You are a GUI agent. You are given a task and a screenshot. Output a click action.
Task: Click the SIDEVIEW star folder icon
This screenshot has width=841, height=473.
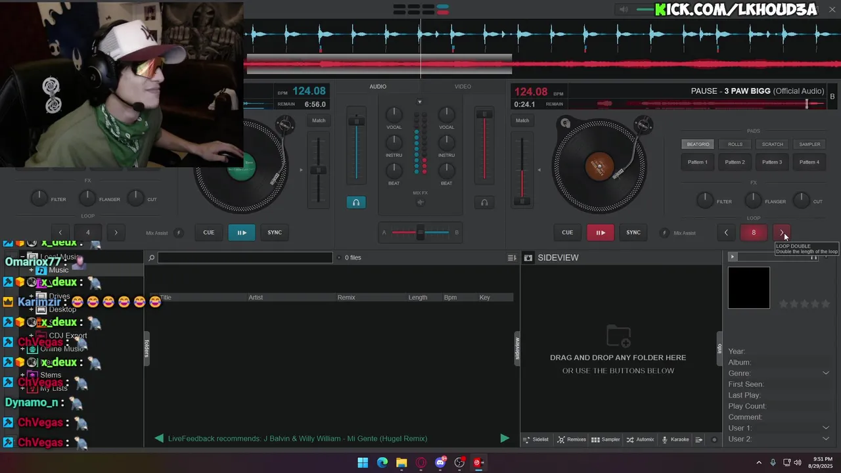click(x=528, y=258)
